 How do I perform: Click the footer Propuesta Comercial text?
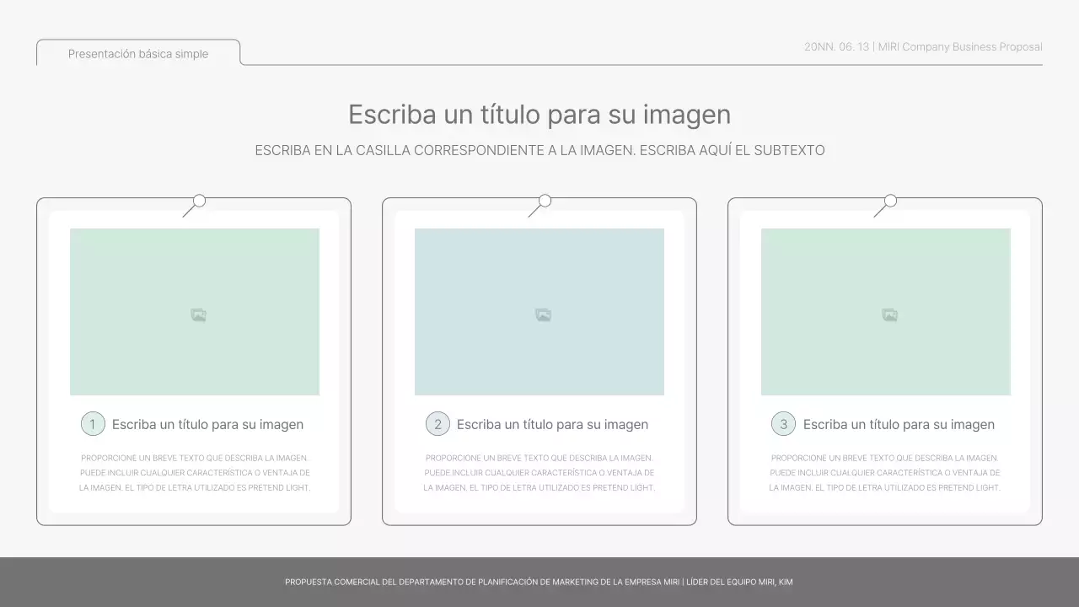pos(539,582)
